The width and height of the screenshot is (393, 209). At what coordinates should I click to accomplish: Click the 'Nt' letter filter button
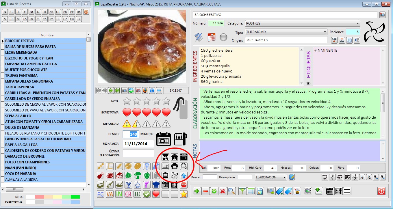pyautogui.click(x=31, y=12)
